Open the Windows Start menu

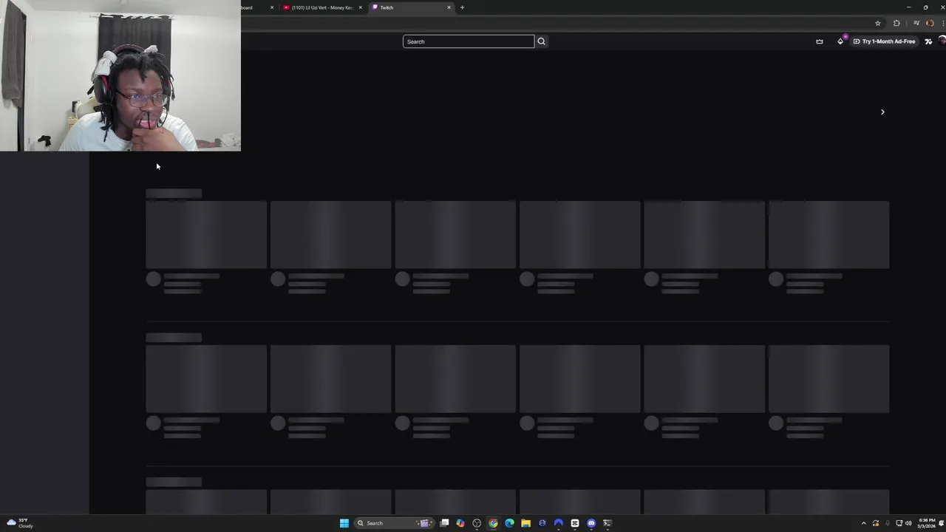point(344,523)
